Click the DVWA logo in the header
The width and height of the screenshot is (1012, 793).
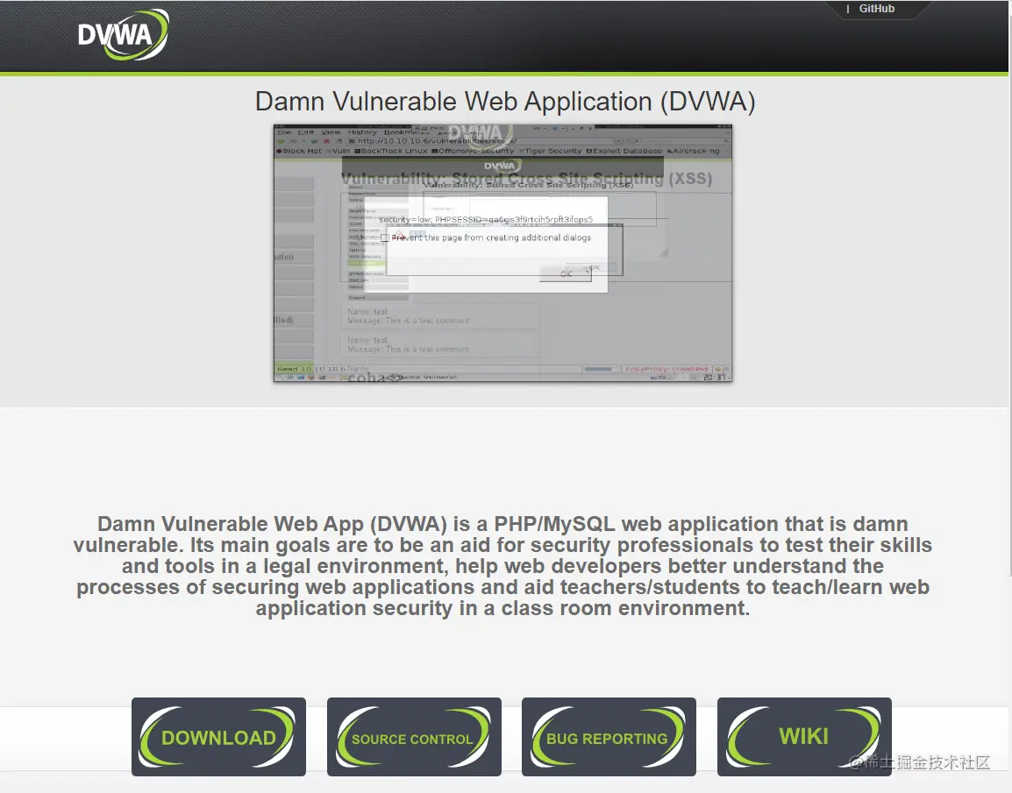[123, 35]
